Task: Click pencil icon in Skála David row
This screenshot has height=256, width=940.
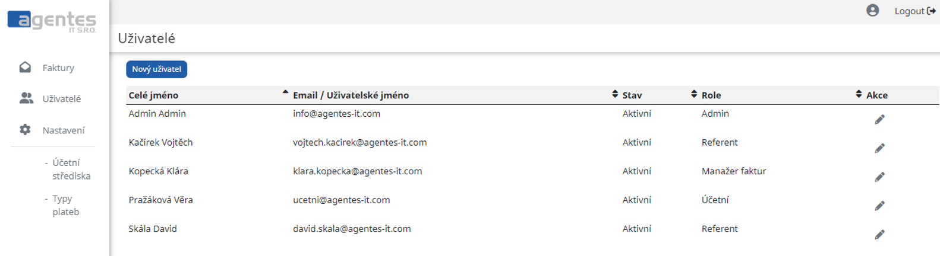Action: (879, 235)
